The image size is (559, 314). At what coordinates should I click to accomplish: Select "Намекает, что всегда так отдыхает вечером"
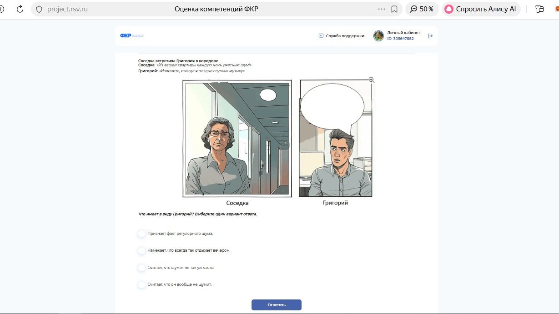(184, 250)
